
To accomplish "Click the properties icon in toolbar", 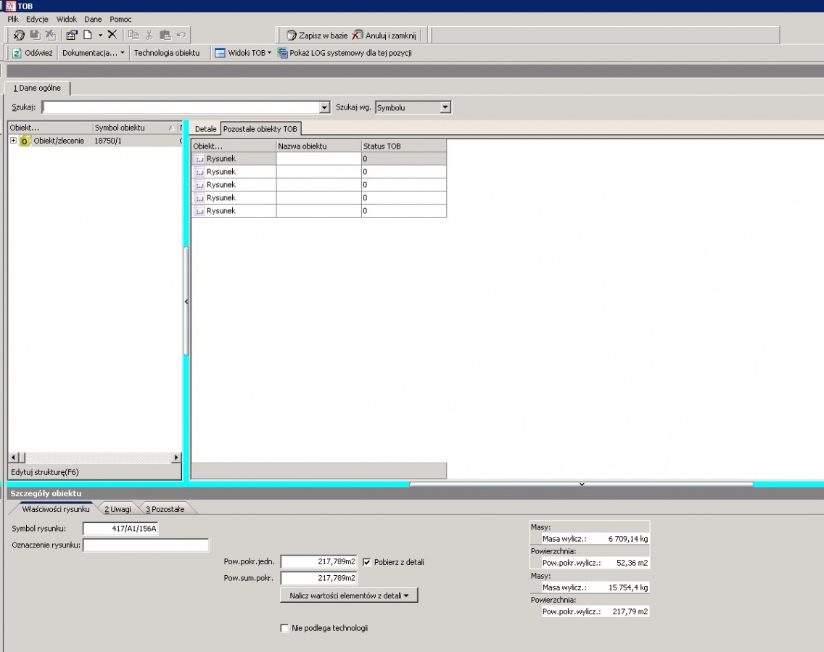I will [72, 36].
